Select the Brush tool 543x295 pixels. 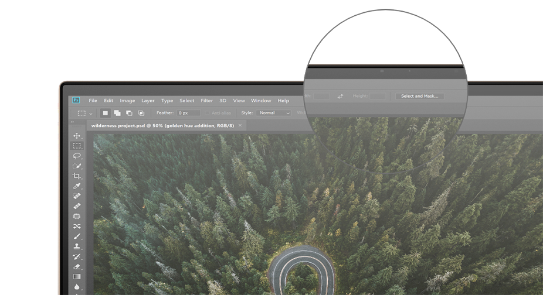point(77,236)
